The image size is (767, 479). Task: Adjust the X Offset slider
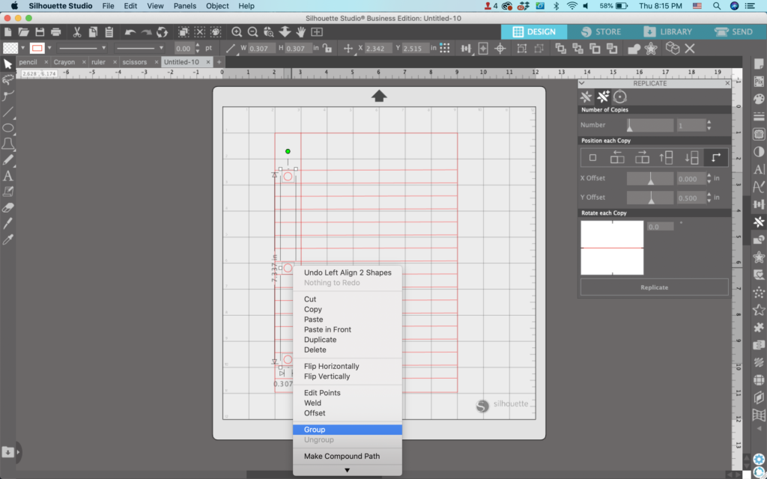[x=650, y=178]
